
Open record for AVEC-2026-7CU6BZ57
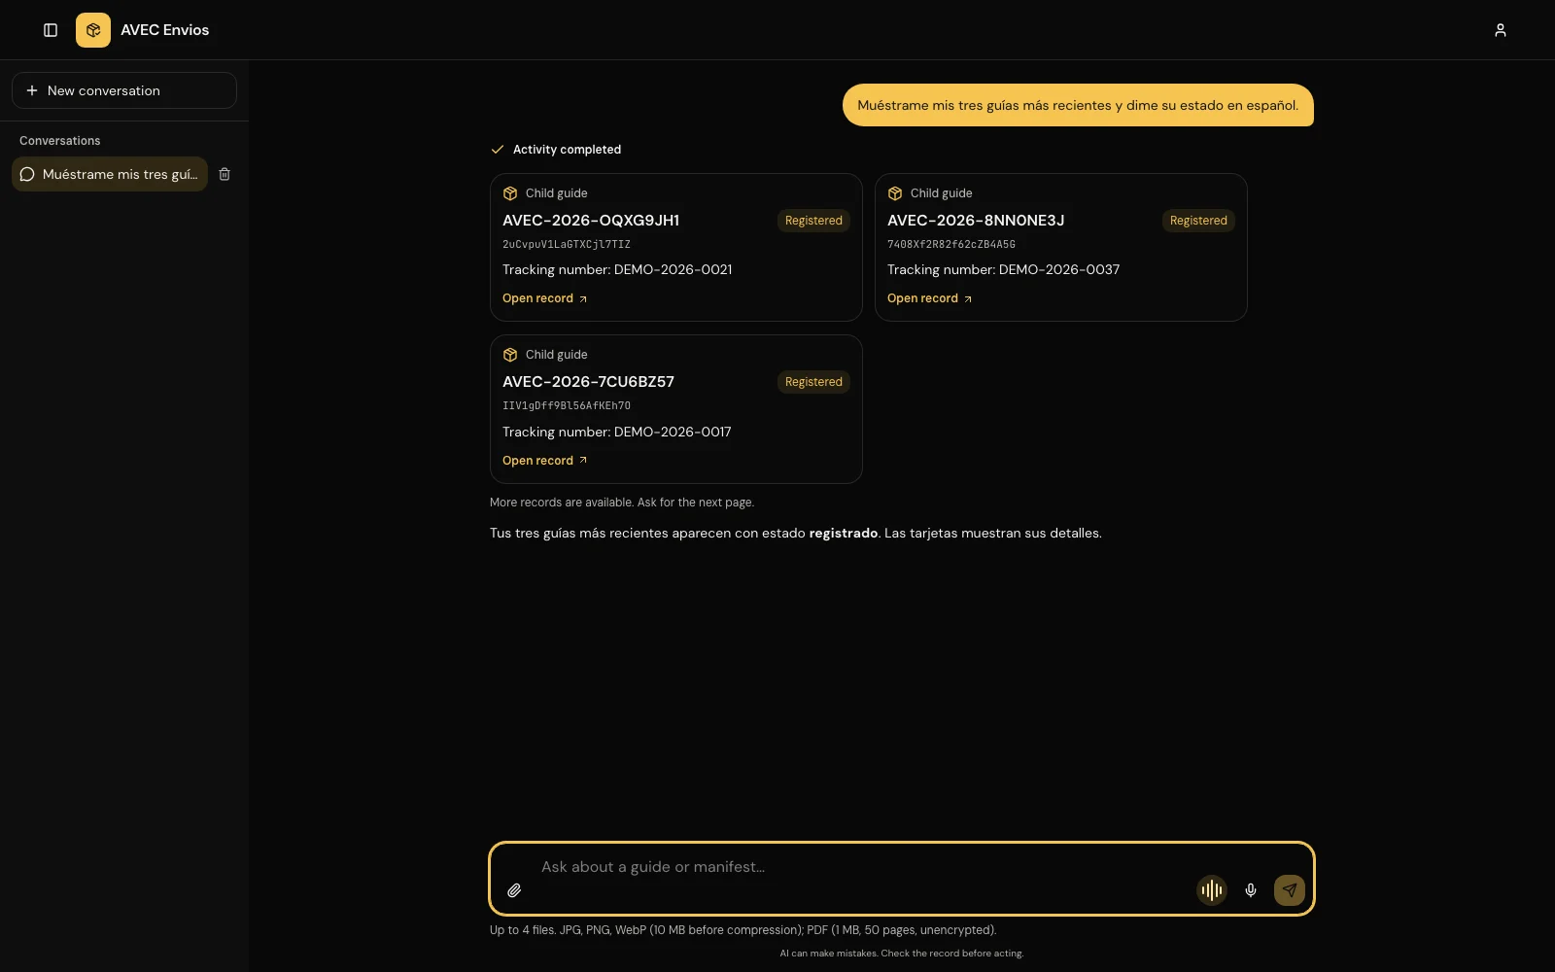[545, 461]
